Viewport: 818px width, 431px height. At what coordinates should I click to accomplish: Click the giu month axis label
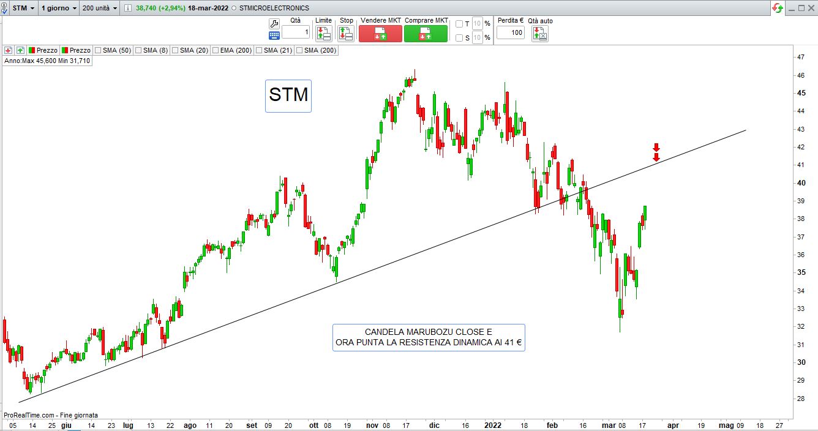click(x=67, y=424)
